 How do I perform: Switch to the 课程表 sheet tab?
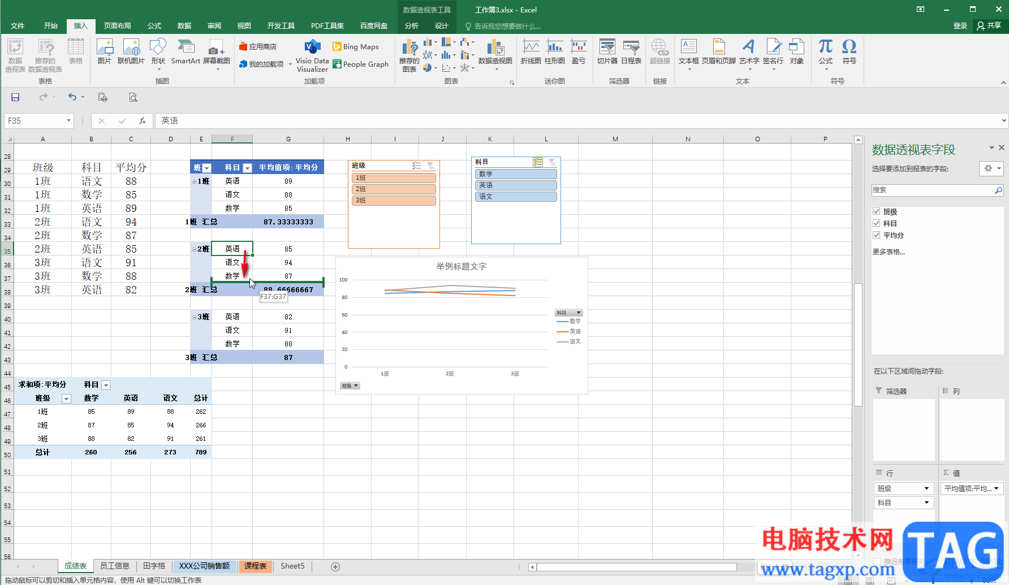255,566
